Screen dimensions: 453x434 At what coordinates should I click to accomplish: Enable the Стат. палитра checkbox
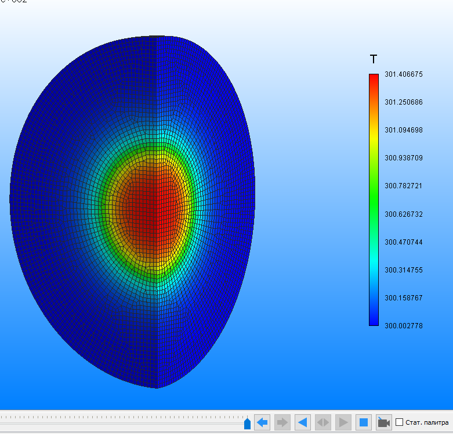[399, 422]
